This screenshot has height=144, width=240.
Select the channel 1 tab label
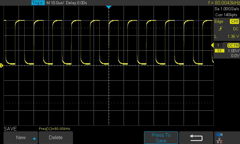[x=218, y=45]
